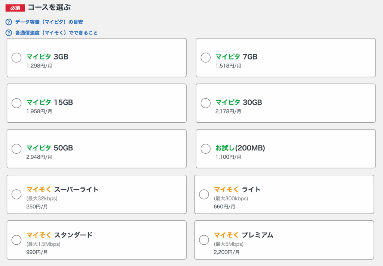Select the マイピタ 3GB radio button

(x=16, y=58)
